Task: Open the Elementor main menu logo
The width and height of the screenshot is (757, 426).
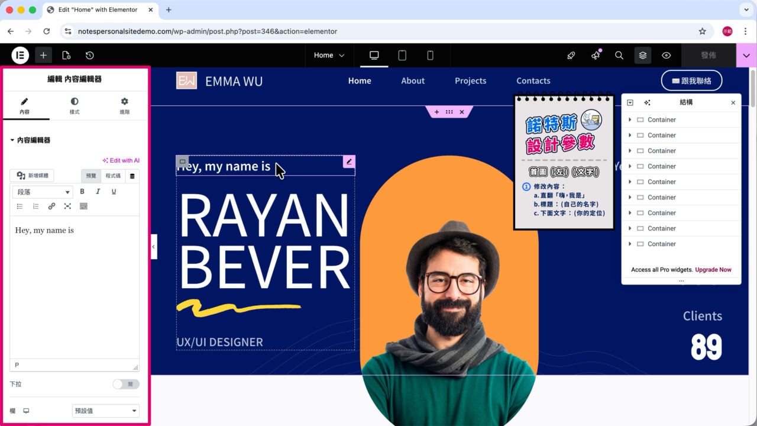Action: click(x=20, y=55)
